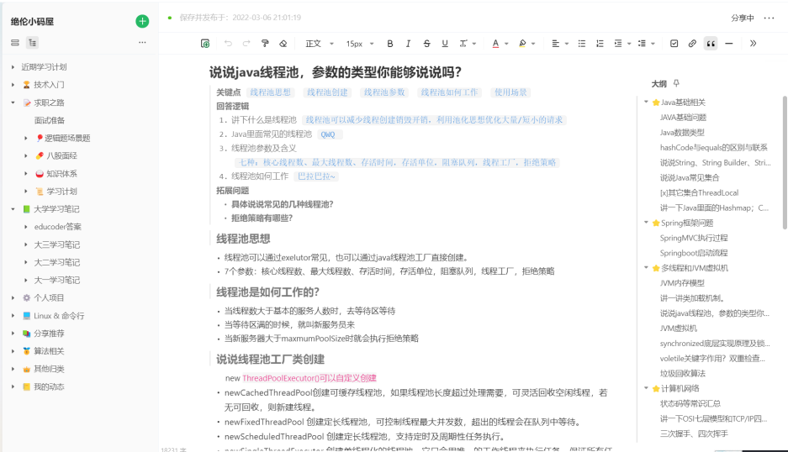The width and height of the screenshot is (788, 452).
Task: Pin the 大纲 outline panel
Action: (x=676, y=84)
